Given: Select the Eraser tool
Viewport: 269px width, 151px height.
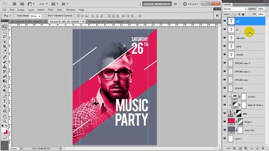Looking at the screenshot, I should (5, 76).
